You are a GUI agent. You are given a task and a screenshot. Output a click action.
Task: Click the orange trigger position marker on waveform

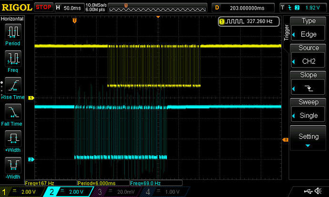(x=74, y=20)
